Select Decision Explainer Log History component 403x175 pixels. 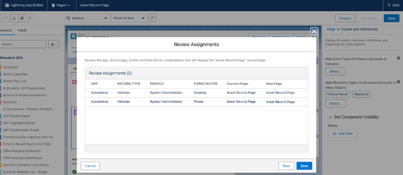point(26,165)
